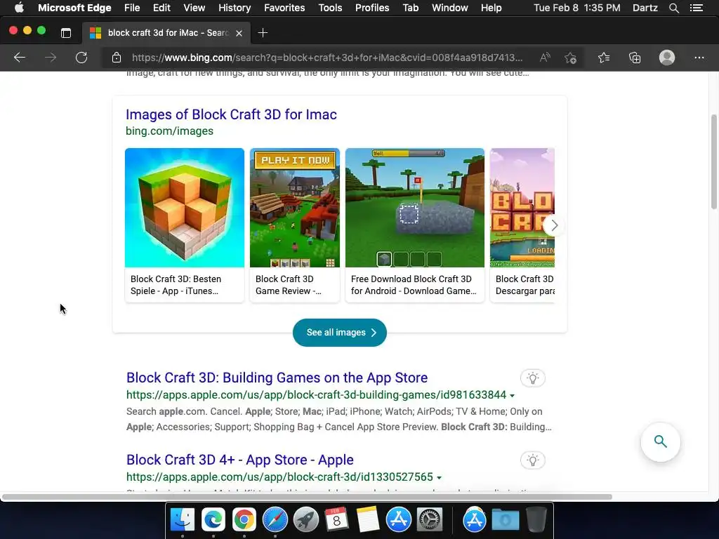Launch Safari from the Dock
Viewport: 719px width, 539px height.
[x=275, y=519]
